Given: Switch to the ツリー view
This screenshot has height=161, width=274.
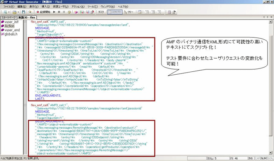Looking at the screenshot, I should click(129, 12).
